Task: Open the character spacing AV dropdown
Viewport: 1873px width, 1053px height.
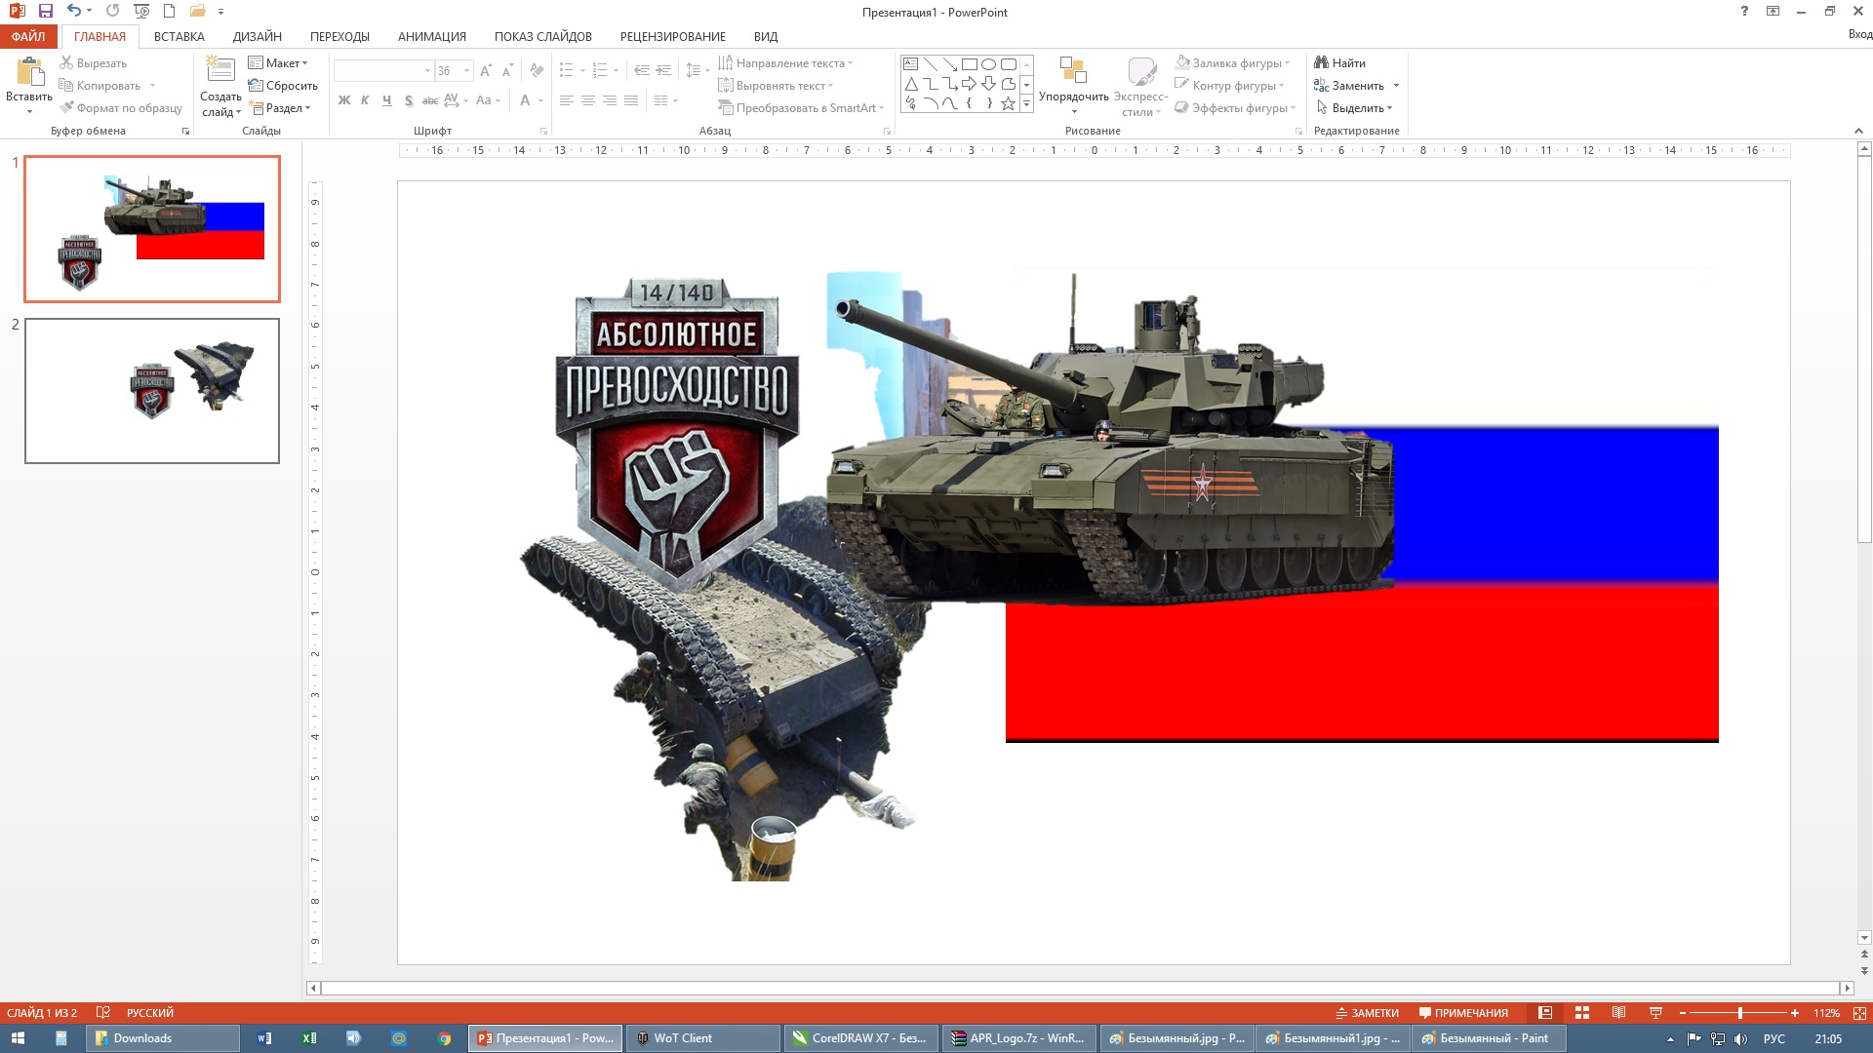Action: pyautogui.click(x=456, y=100)
